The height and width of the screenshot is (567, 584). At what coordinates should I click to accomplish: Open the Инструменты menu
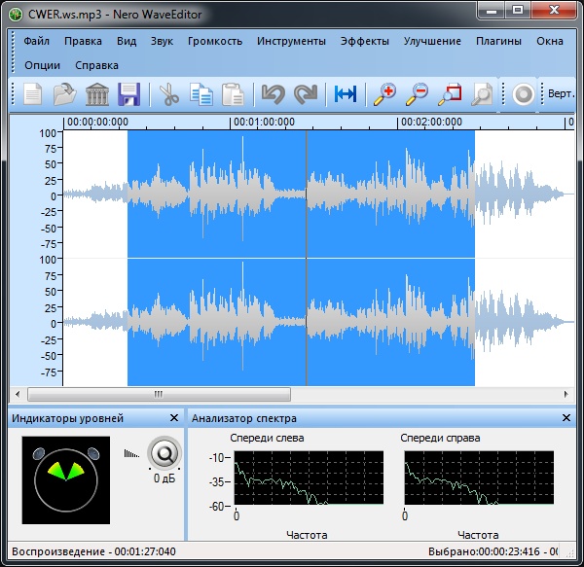[x=291, y=42]
